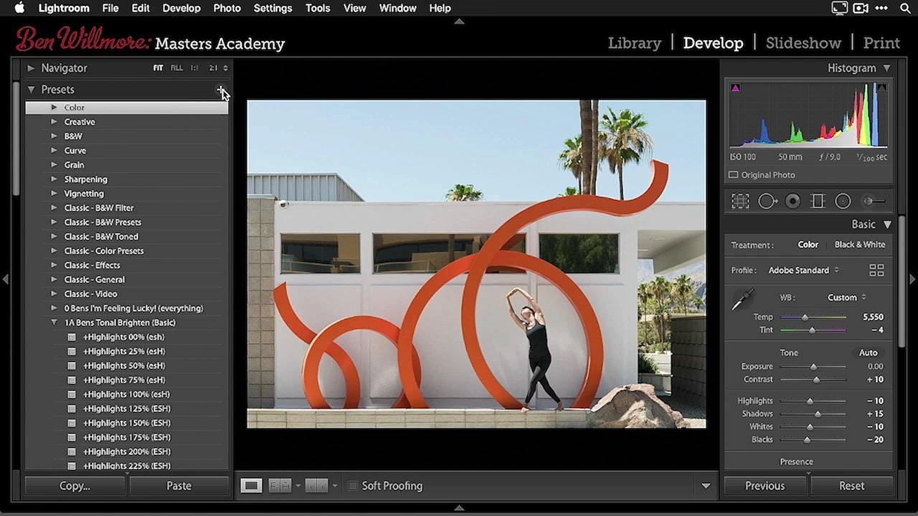This screenshot has height=516, width=918.
Task: Click the Paste button
Action: point(179,486)
